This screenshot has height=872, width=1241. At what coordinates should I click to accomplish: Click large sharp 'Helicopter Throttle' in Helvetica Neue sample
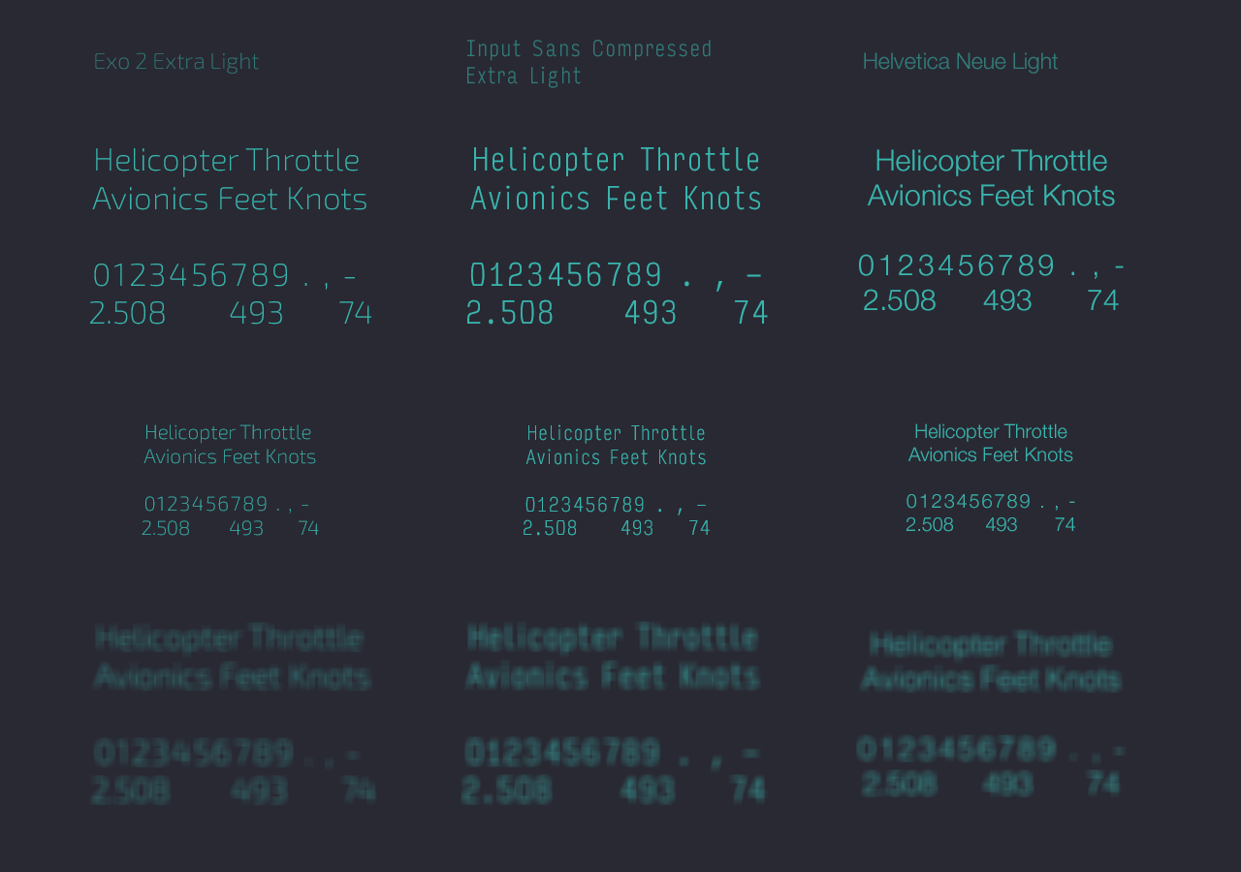click(x=991, y=160)
